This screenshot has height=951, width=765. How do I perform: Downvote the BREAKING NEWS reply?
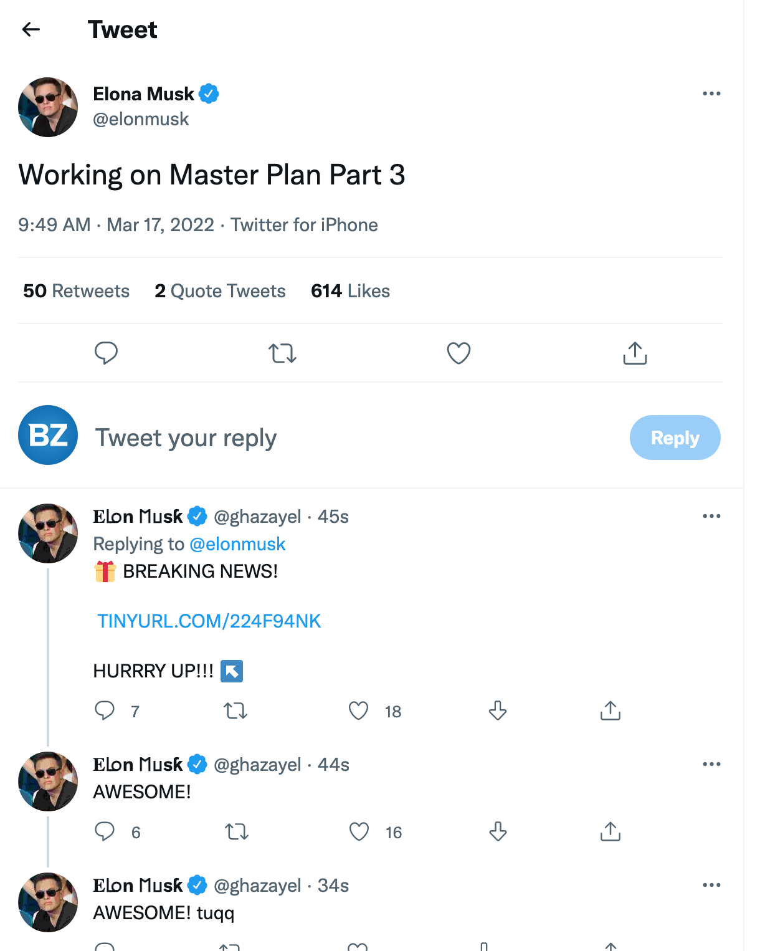[498, 710]
